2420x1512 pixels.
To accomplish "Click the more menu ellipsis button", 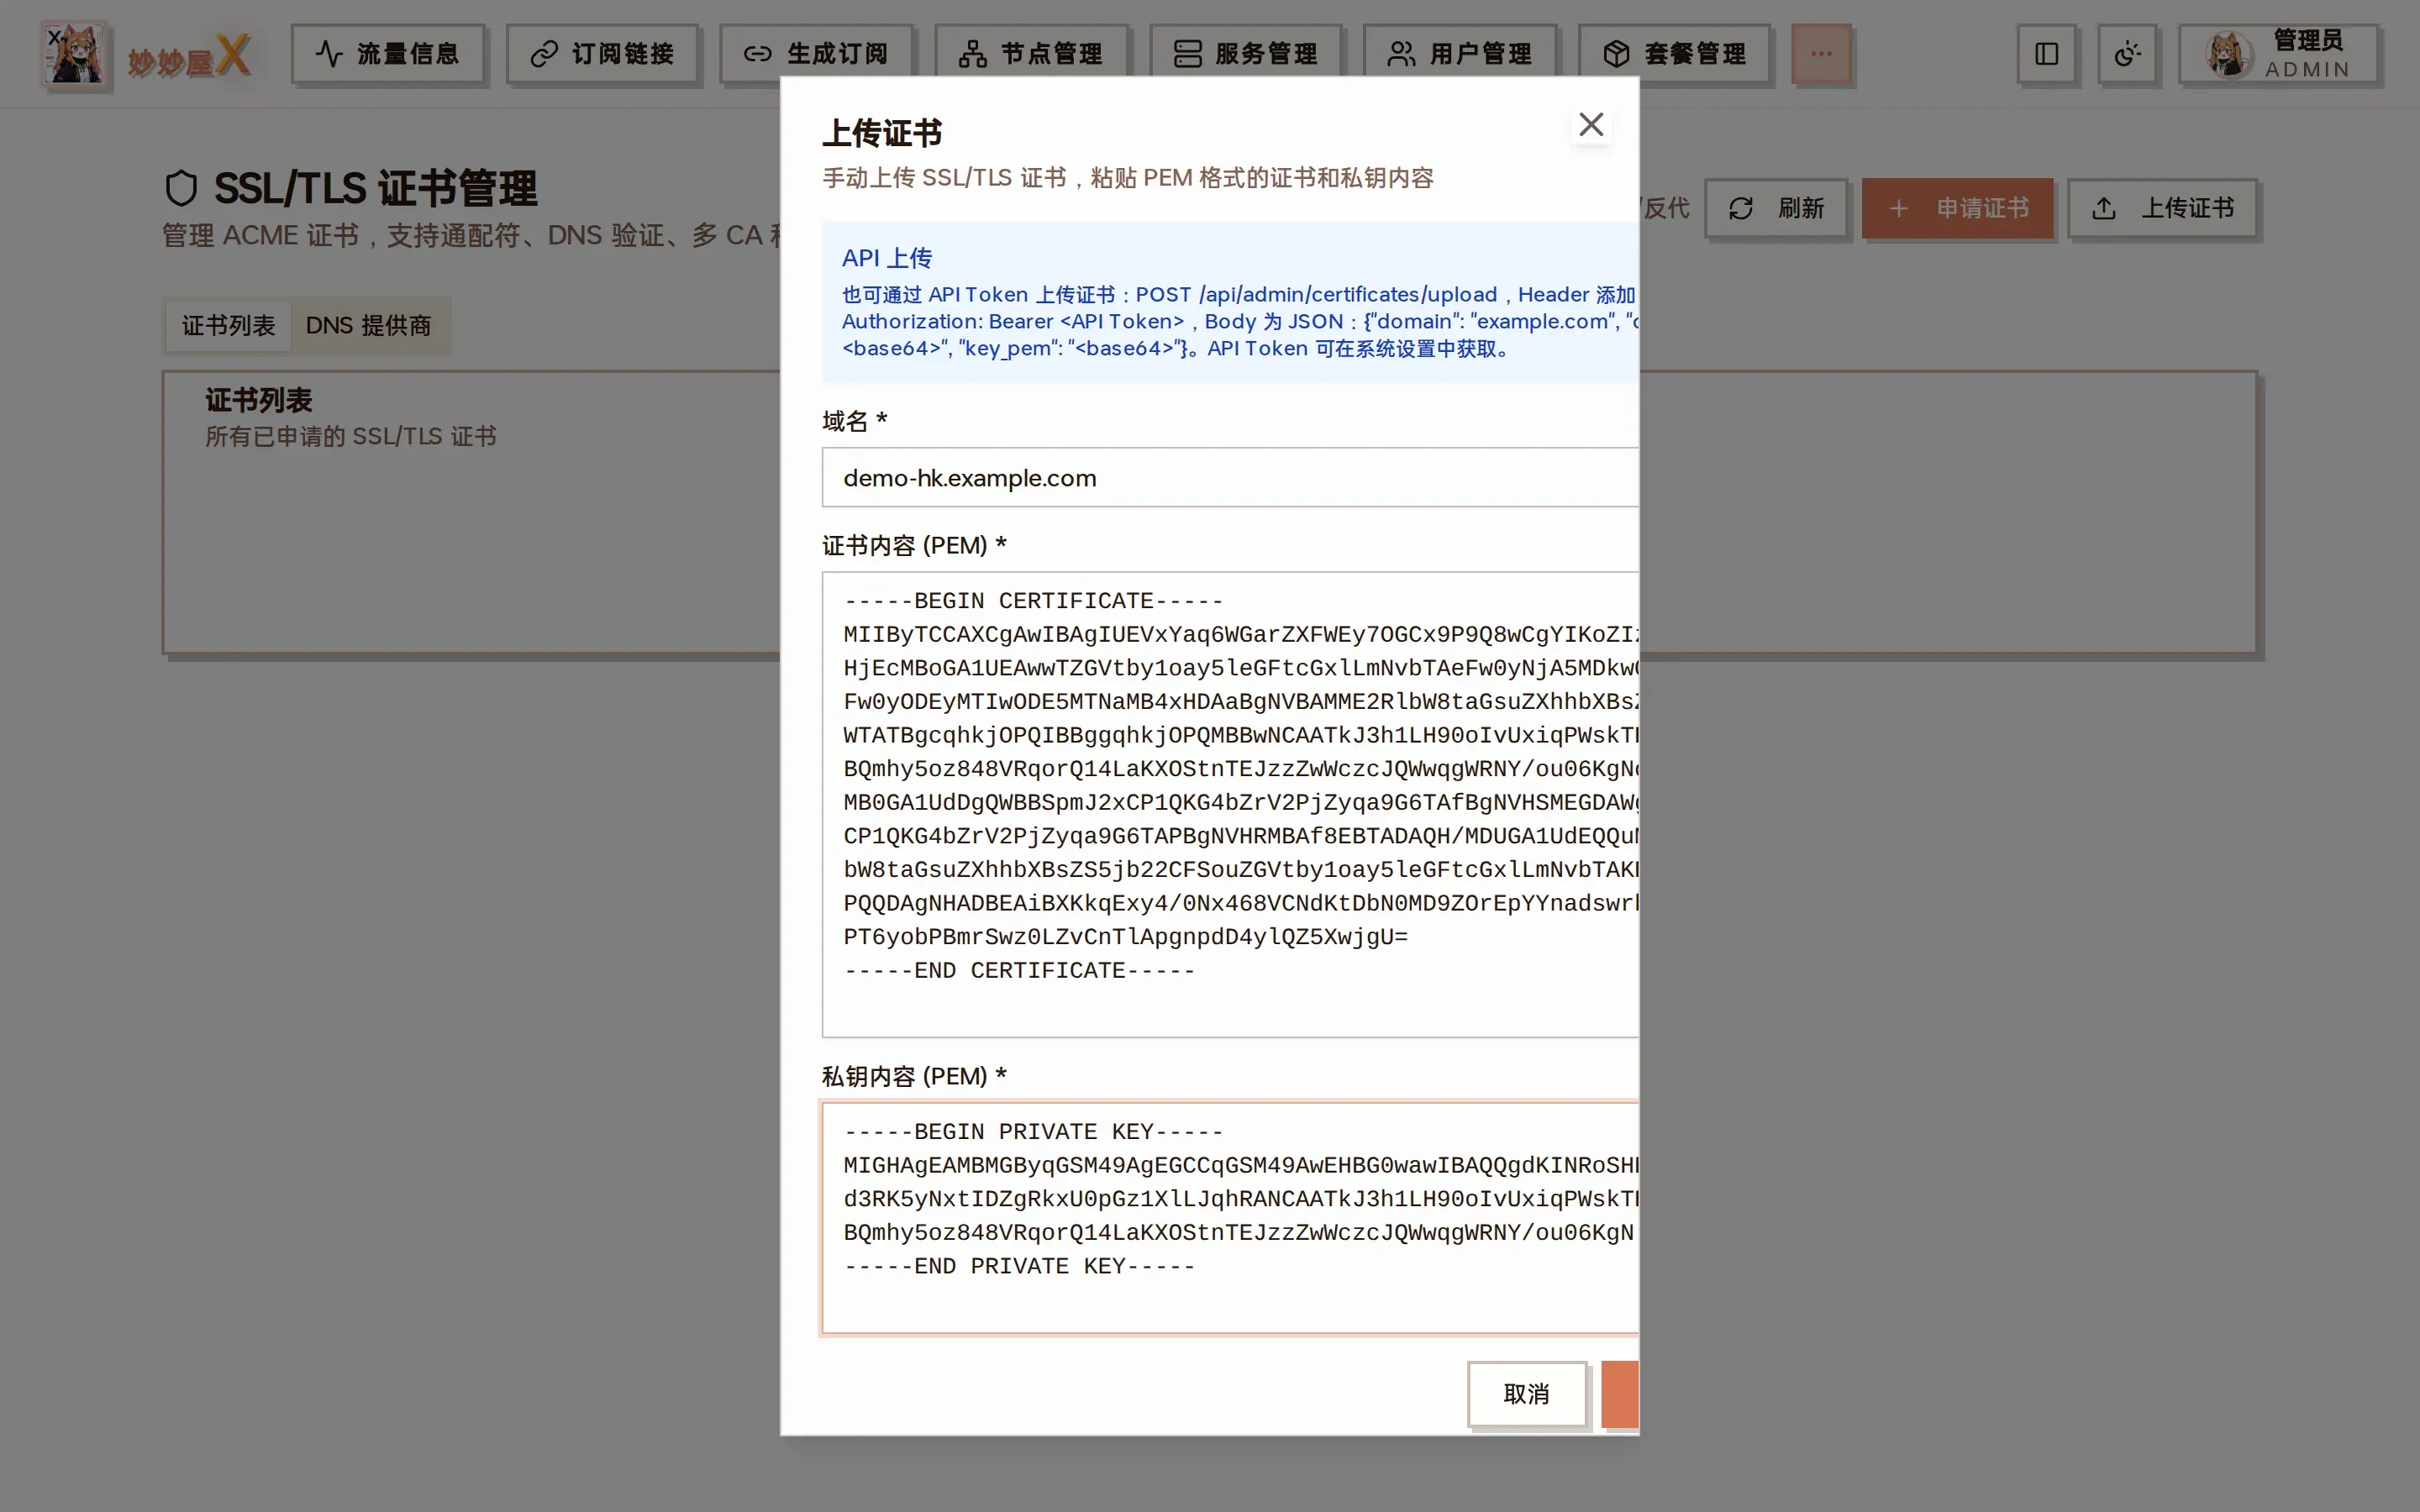I will click(1821, 54).
